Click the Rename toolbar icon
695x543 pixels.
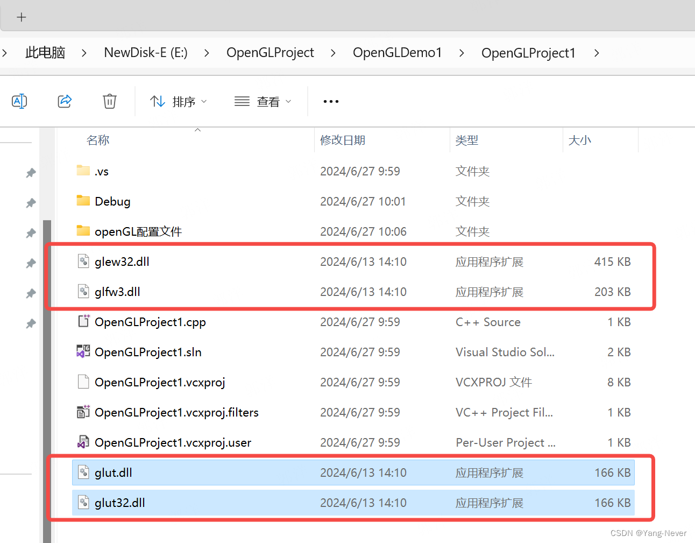(19, 101)
